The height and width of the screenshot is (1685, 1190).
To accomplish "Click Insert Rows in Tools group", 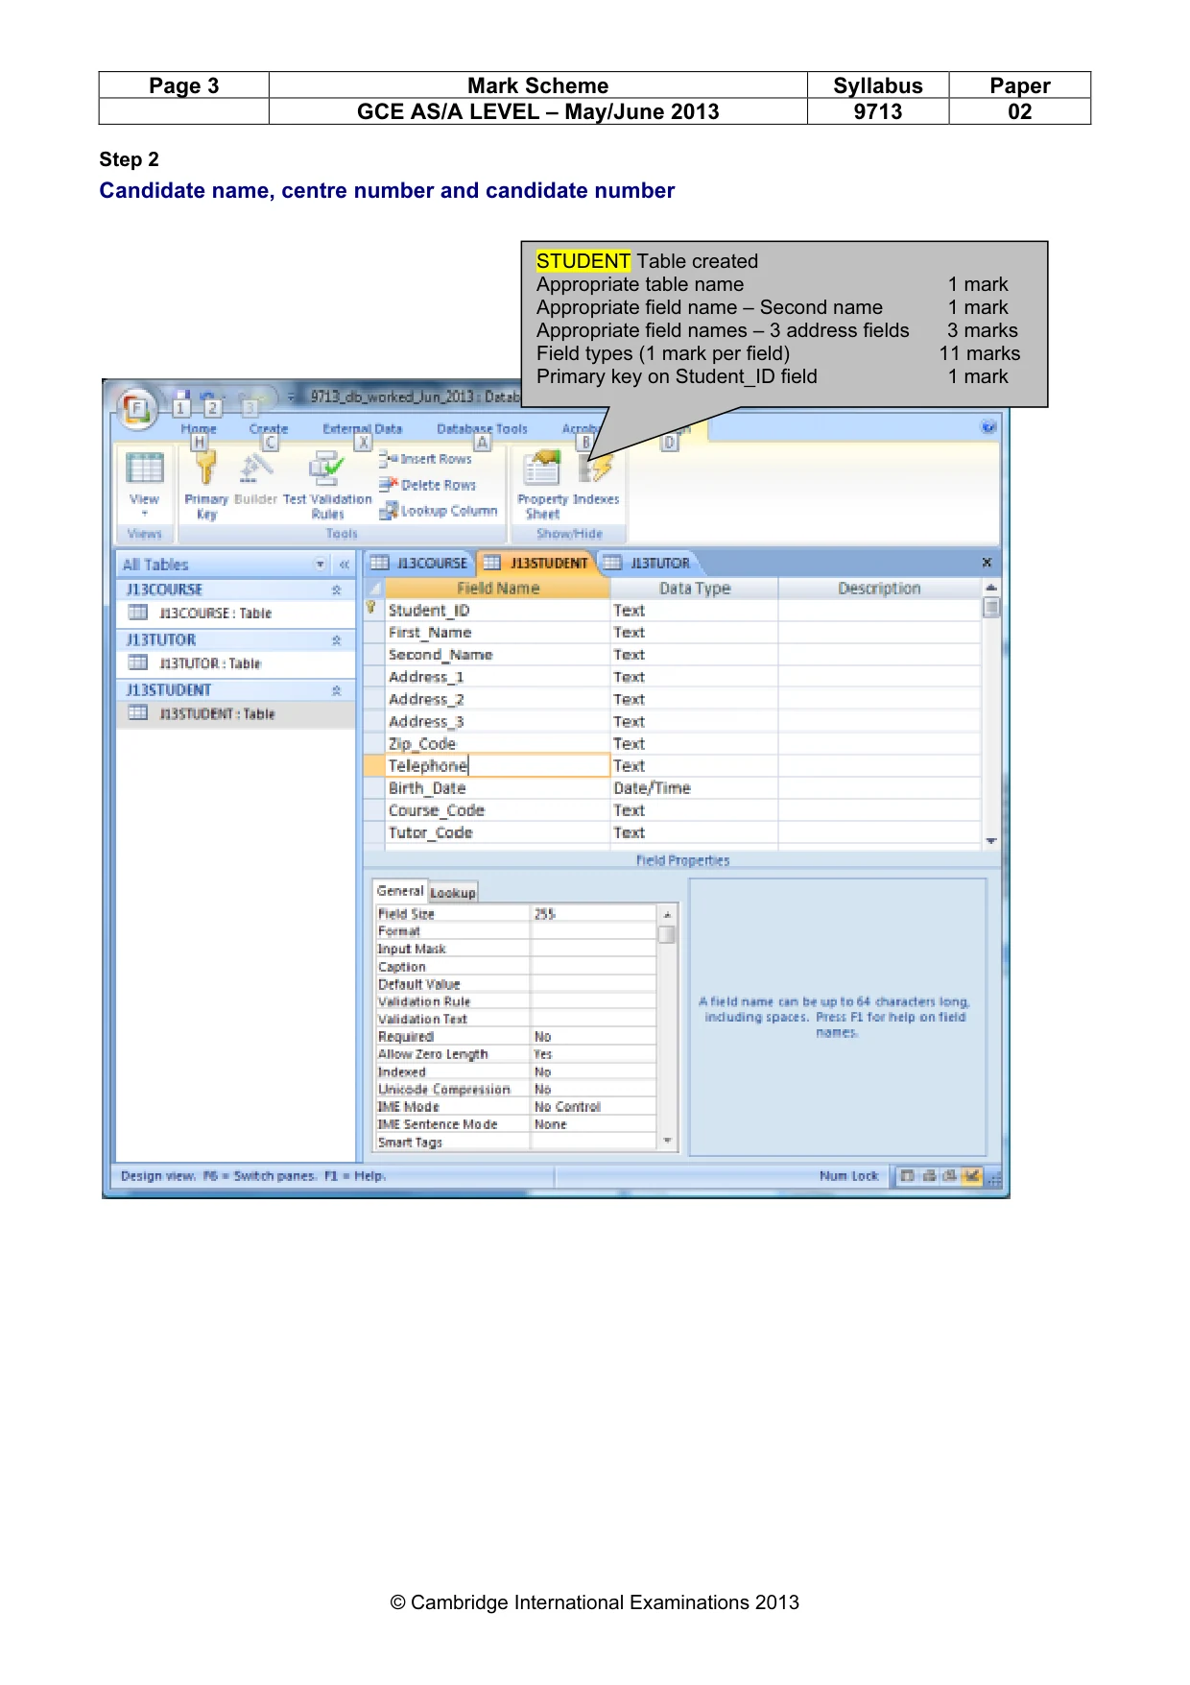I will click(425, 459).
